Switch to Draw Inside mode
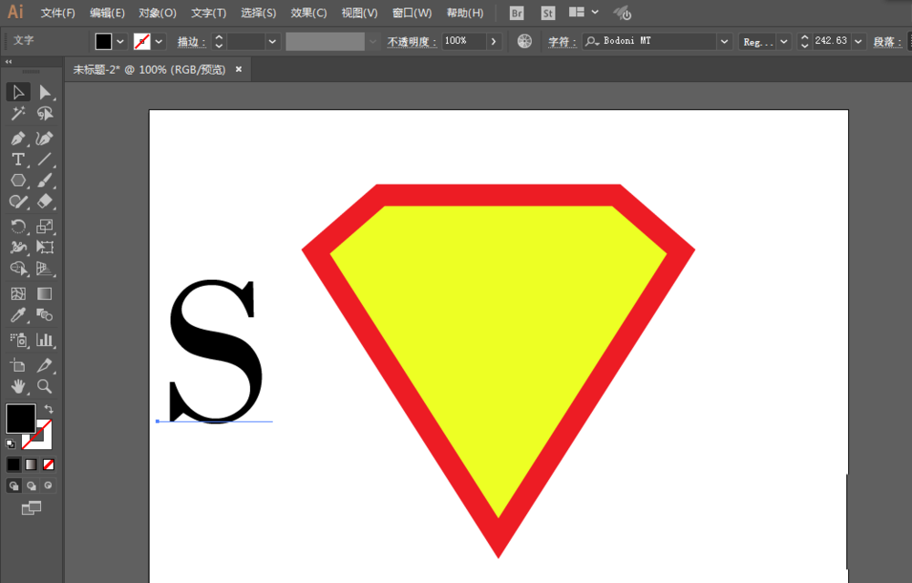Screen dimensions: 912x583 point(48,486)
